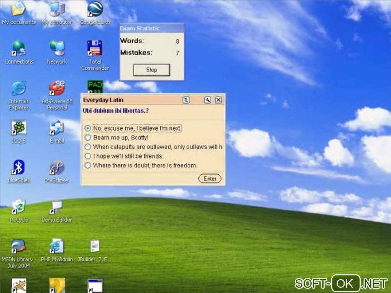The width and height of the screenshot is (391, 293).
Task: Click the Everyday Latin dictionary switch icon
Action: (186, 100)
